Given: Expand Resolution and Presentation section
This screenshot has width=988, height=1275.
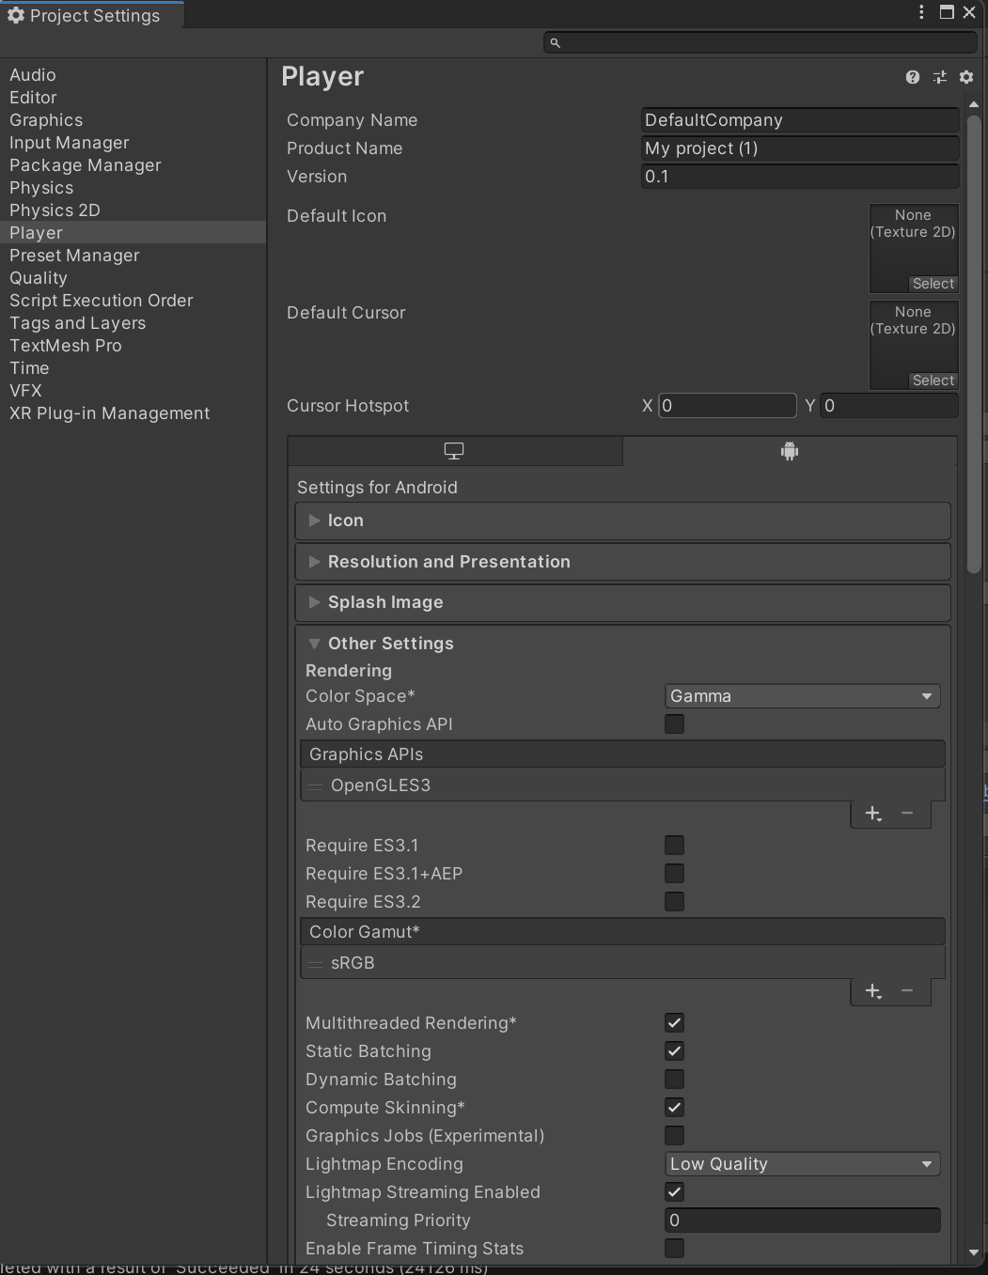Looking at the screenshot, I should (622, 562).
